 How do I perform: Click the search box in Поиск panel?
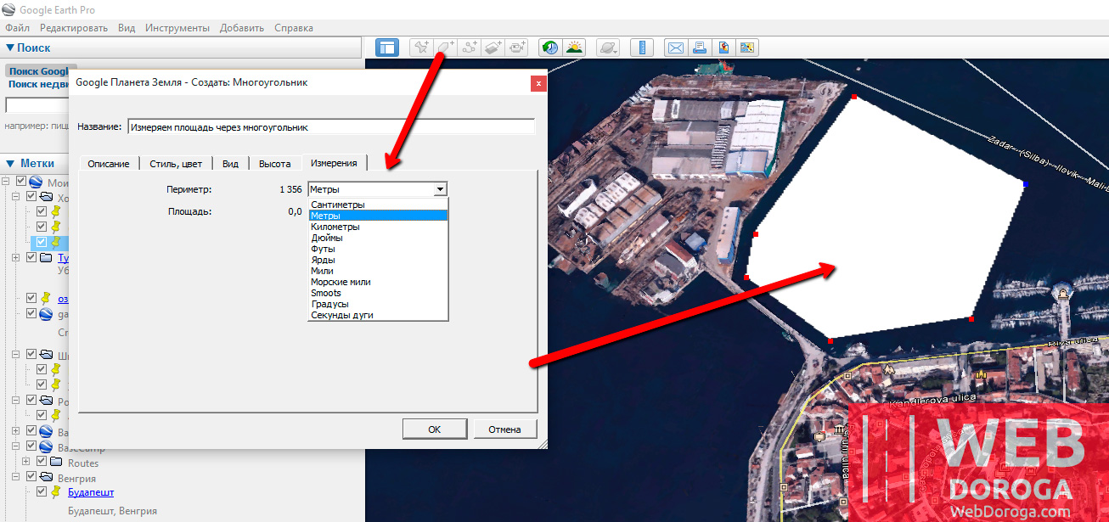pyautogui.click(x=37, y=105)
